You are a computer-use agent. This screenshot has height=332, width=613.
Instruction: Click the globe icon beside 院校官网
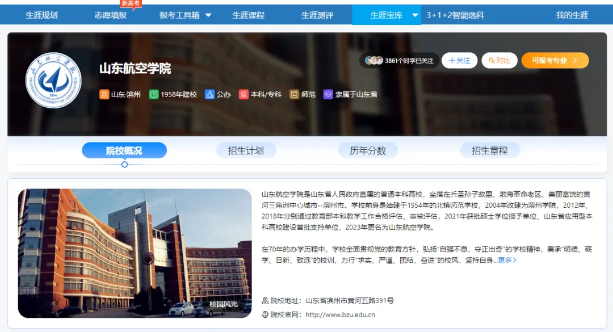[x=265, y=314]
